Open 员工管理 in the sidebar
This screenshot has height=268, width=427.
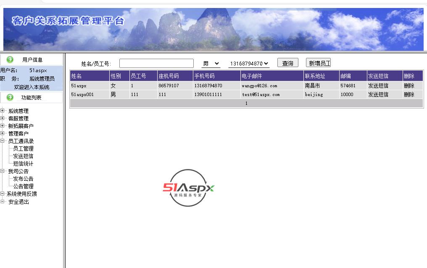[x=23, y=148]
